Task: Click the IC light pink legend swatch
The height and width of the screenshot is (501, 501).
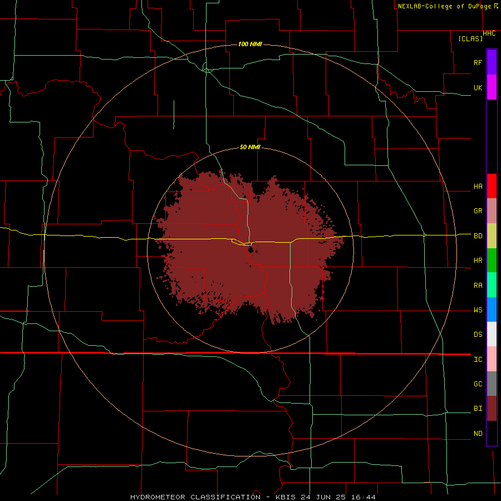Action: [x=492, y=359]
